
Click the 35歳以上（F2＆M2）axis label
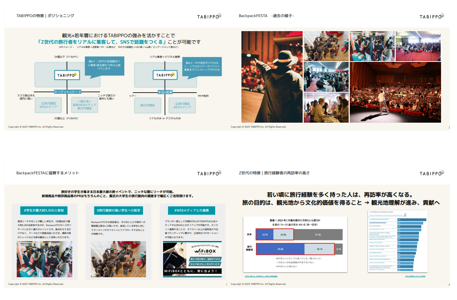(66, 118)
